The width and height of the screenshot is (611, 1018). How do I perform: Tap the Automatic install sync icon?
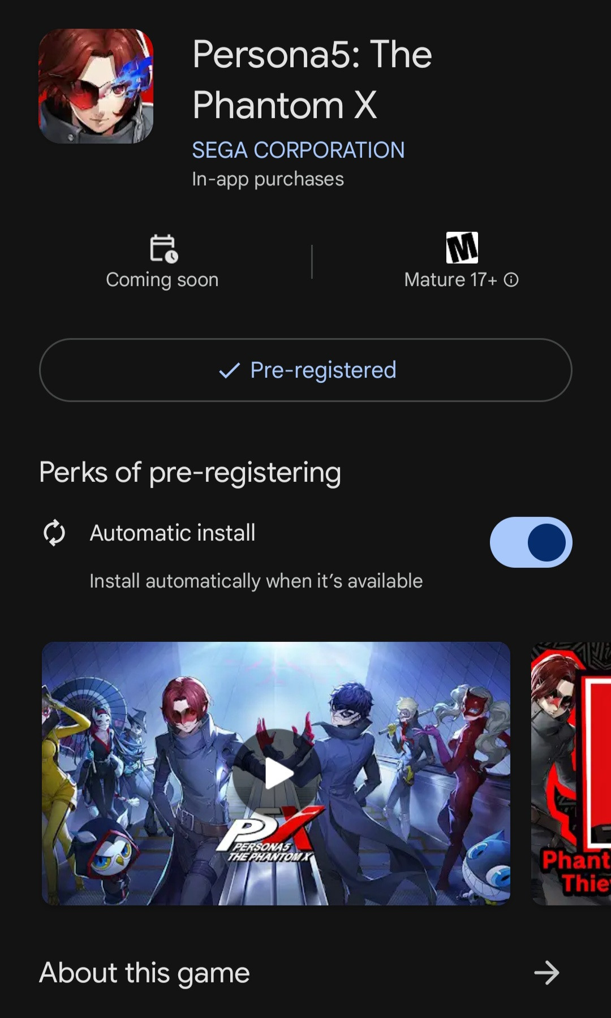point(54,533)
